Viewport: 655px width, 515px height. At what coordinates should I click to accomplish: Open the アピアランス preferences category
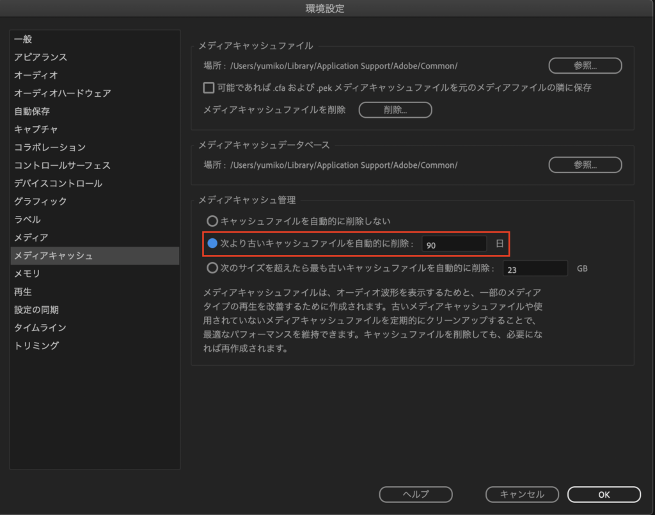tap(40, 57)
